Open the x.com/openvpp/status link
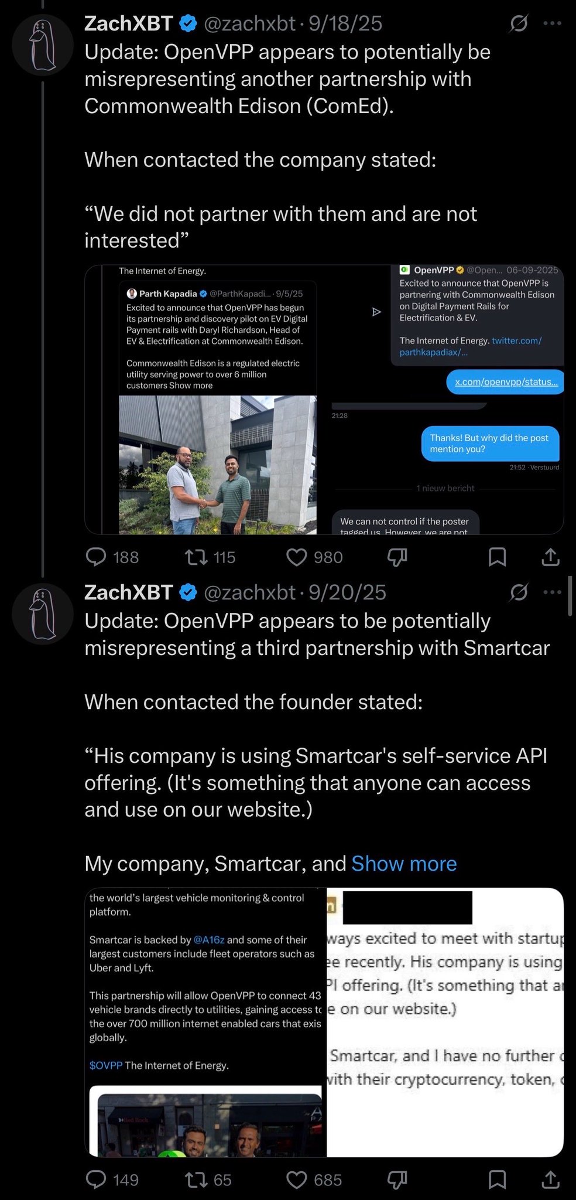576x1200 pixels. pyautogui.click(x=506, y=382)
